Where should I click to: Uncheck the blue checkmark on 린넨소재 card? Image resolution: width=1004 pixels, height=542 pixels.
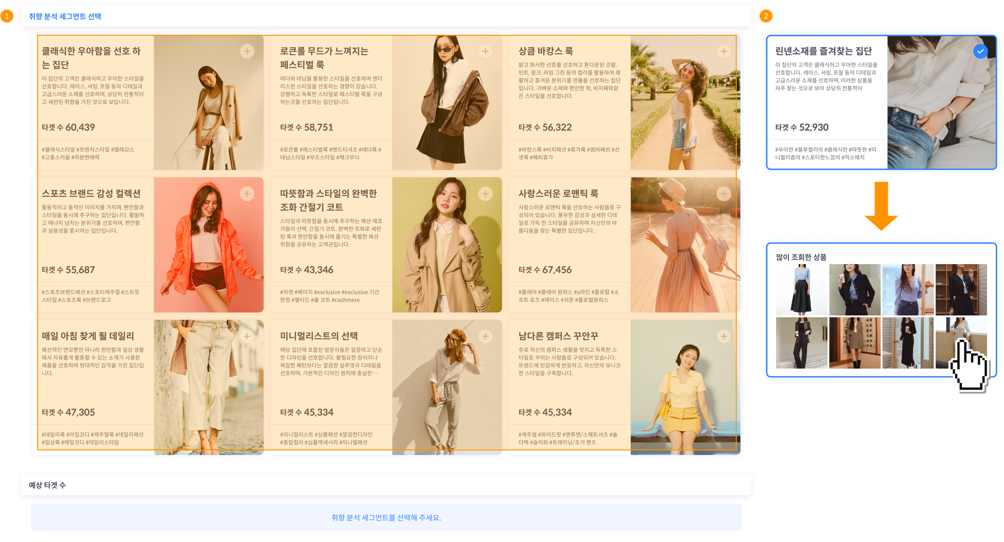980,51
